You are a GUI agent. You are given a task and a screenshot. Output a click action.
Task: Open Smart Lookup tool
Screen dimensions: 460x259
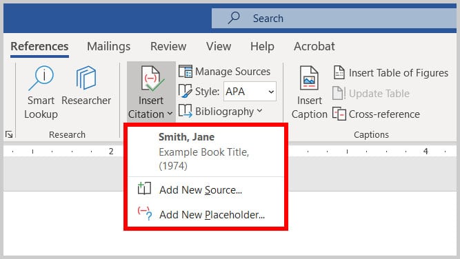click(x=41, y=92)
